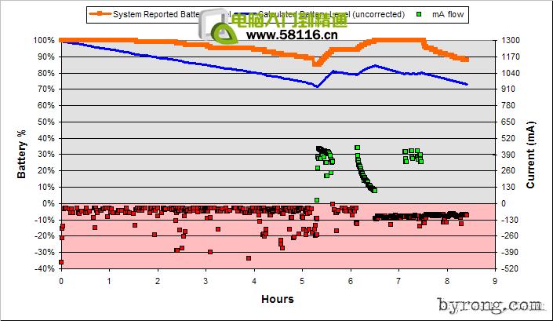The width and height of the screenshot is (553, 321).
Task: Click the 100% tick label on left axis
Action: [44, 40]
